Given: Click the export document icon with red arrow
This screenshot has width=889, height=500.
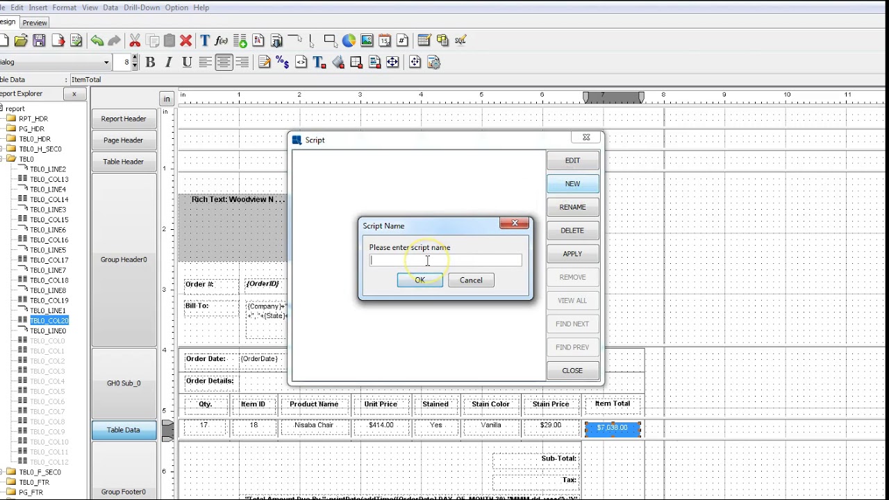Looking at the screenshot, I should point(58,41).
